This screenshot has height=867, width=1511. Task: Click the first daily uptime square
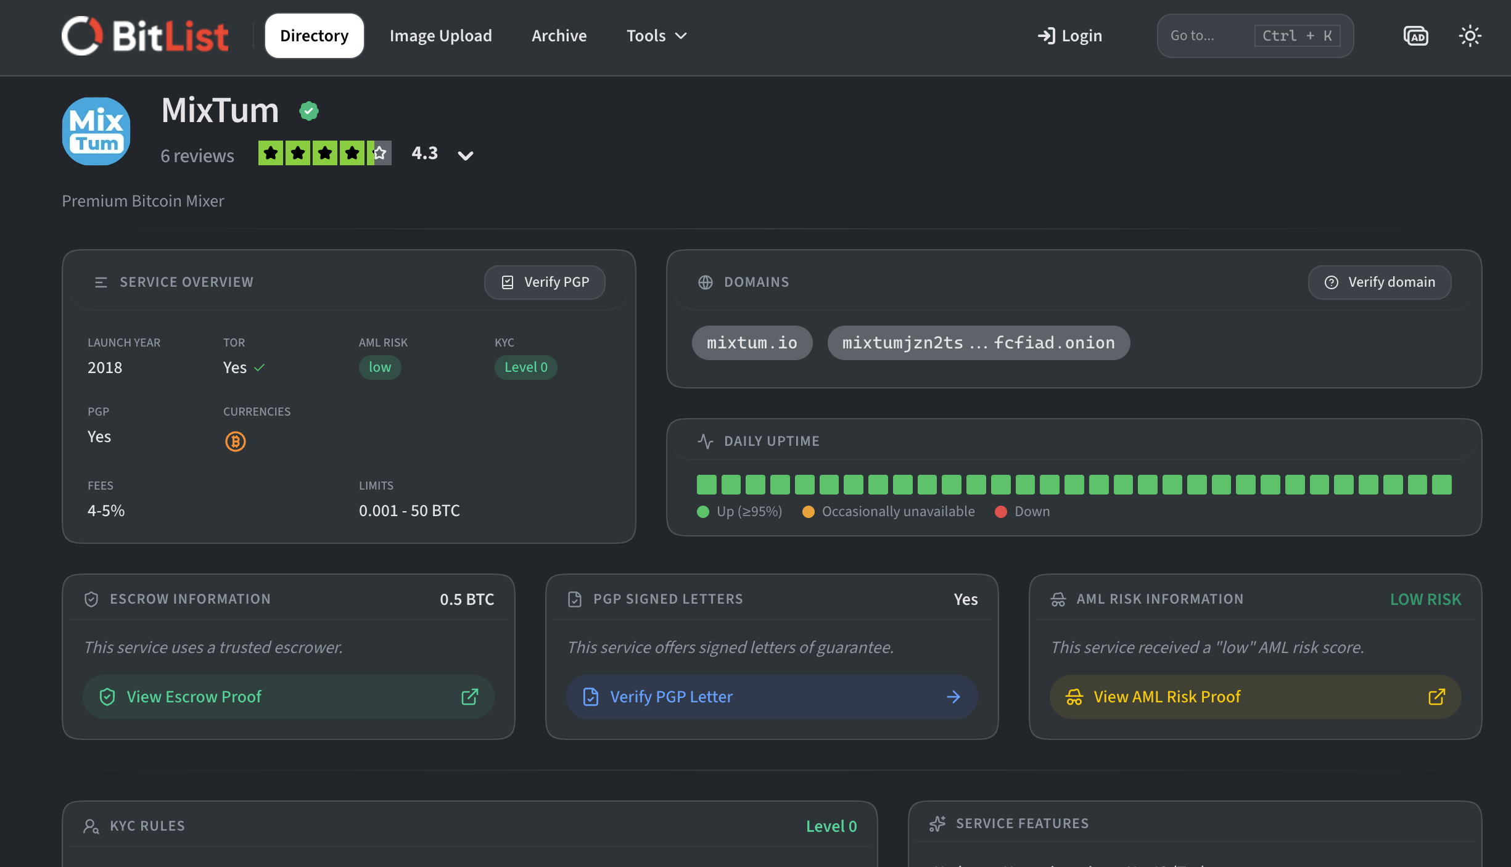(707, 485)
